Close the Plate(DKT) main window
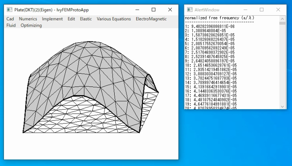The image size is (292, 166). coord(170,10)
